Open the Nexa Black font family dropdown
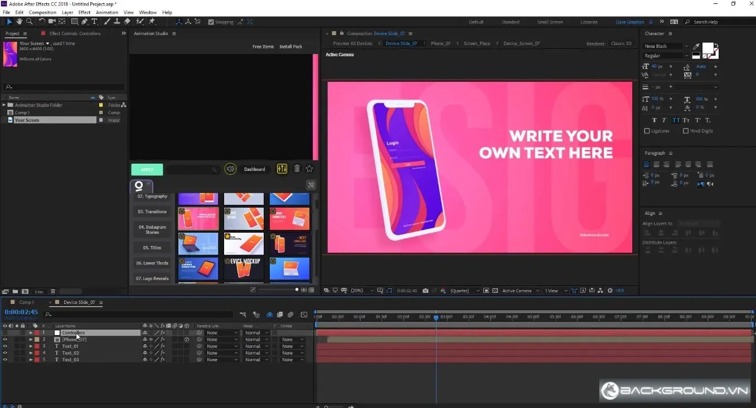 click(x=666, y=46)
